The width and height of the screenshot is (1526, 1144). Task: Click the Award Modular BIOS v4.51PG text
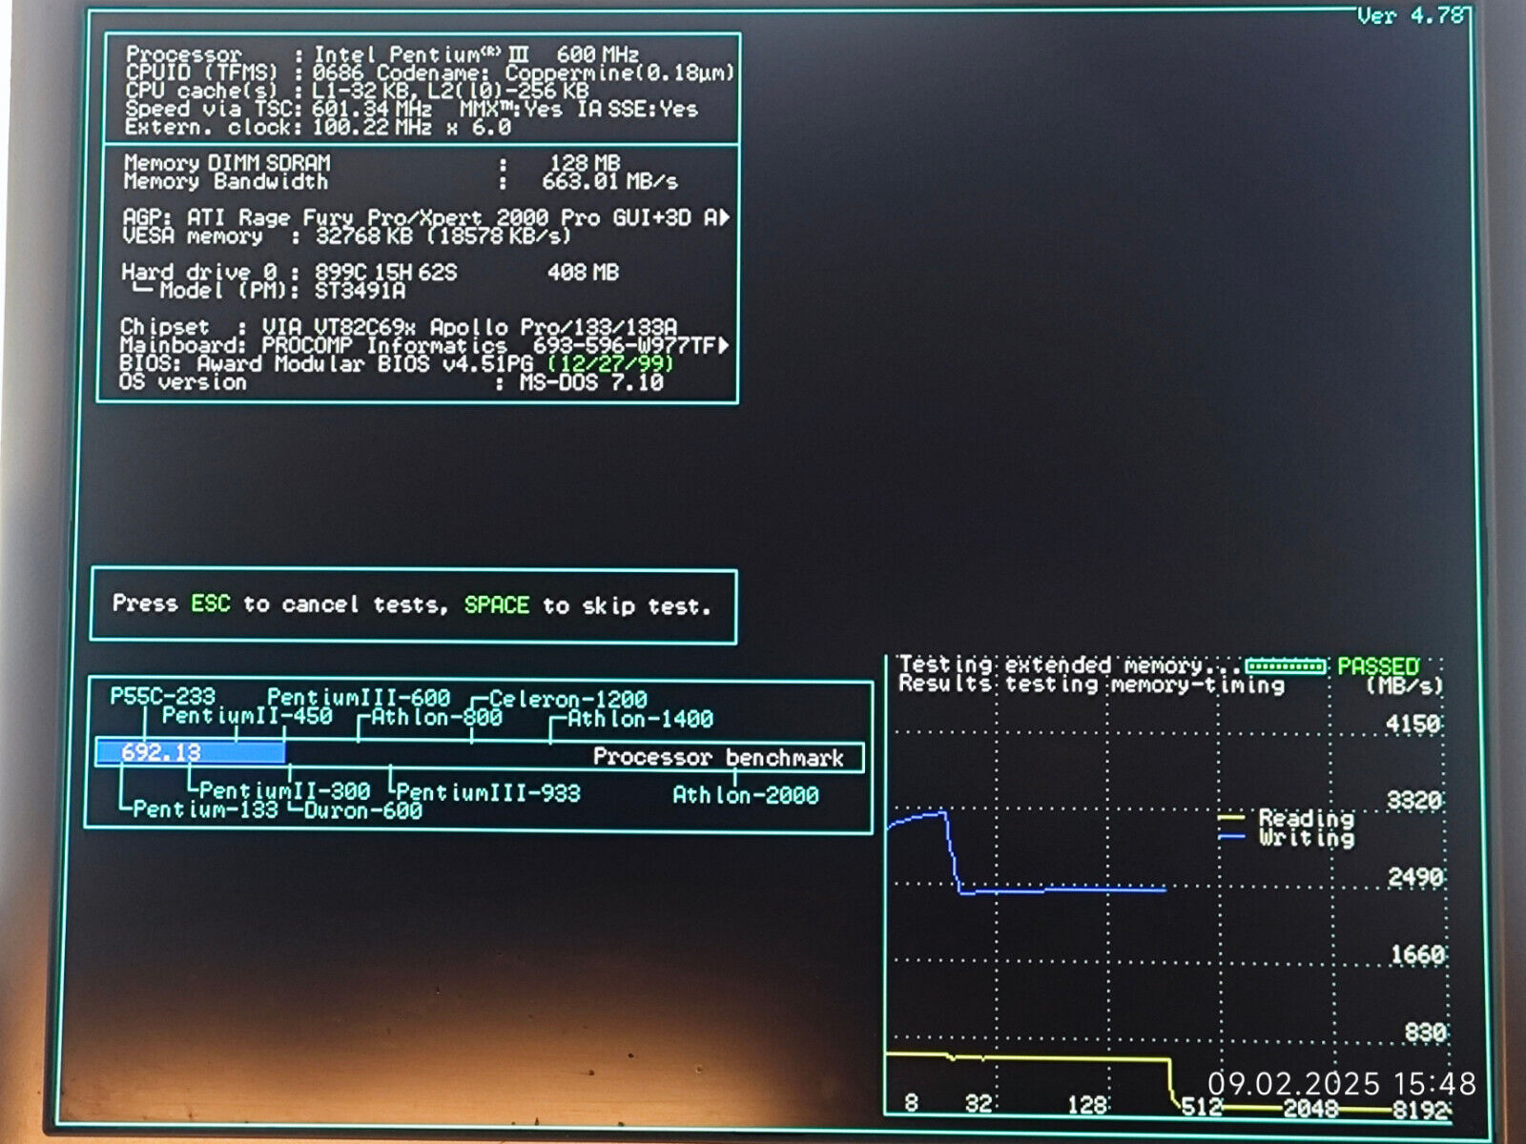[365, 363]
